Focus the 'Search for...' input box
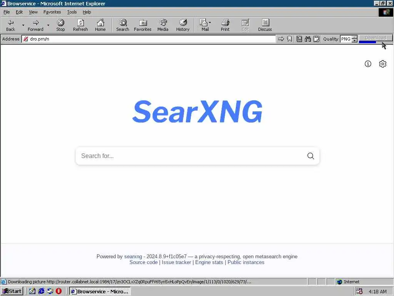 pyautogui.click(x=191, y=156)
